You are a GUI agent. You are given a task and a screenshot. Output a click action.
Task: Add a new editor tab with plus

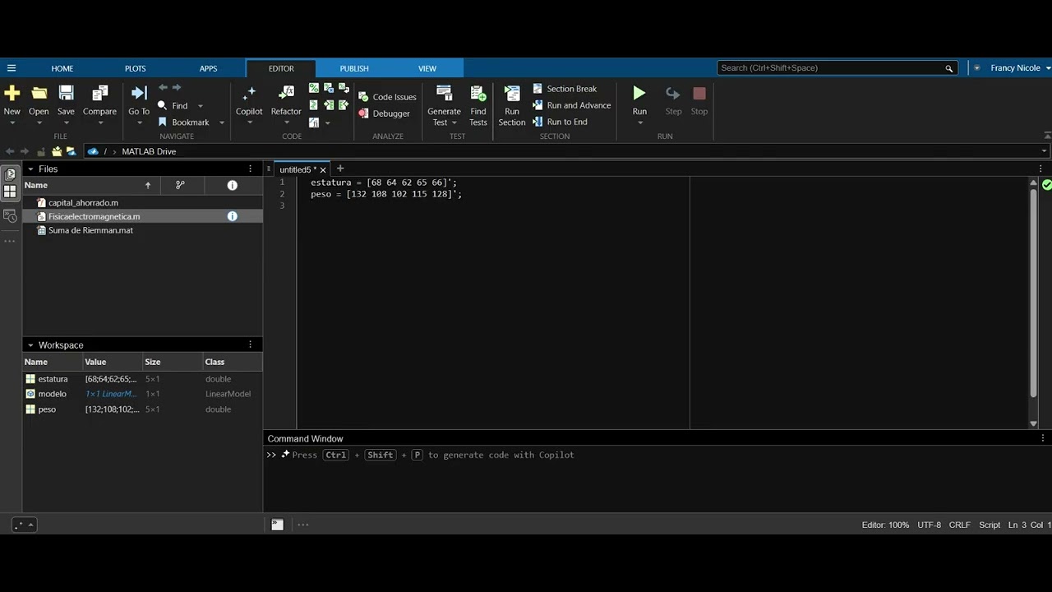click(340, 169)
